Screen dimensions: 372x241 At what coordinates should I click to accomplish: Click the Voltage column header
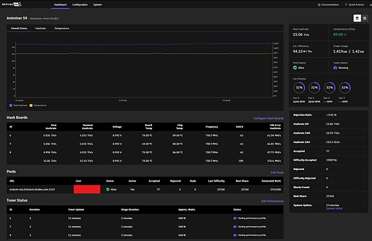pyautogui.click(x=117, y=127)
